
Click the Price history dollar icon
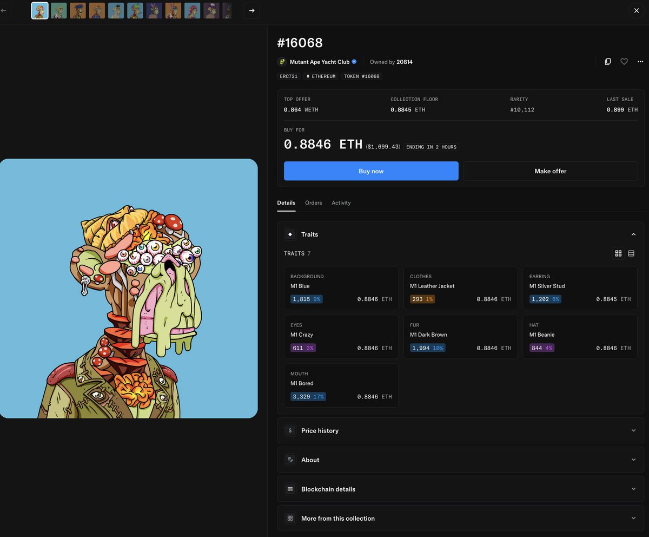tap(290, 430)
